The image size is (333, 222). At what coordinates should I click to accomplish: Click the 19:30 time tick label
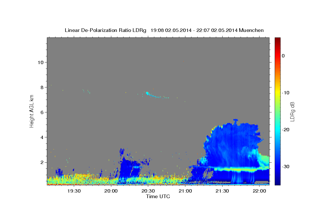(x=74, y=191)
